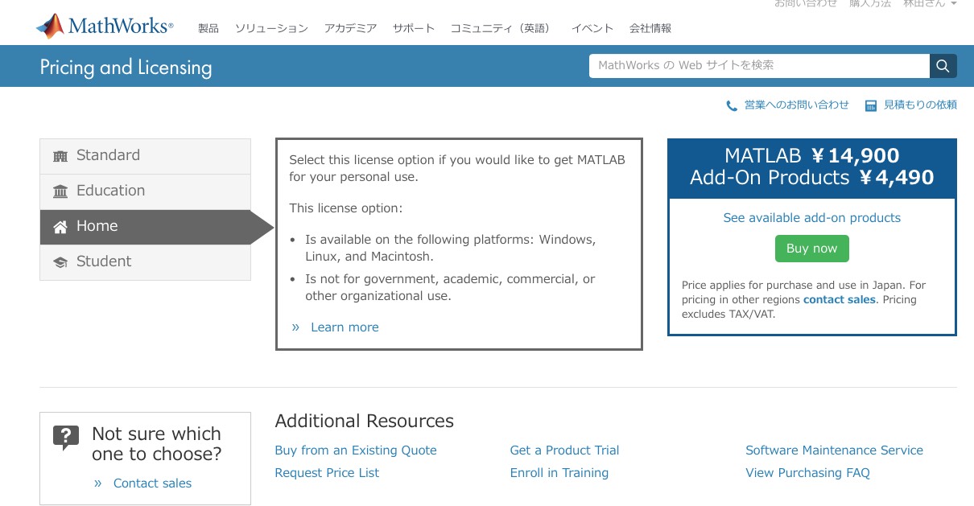Image resolution: width=974 pixels, height=506 pixels.
Task: Click the Education institution icon
Action: tap(60, 191)
